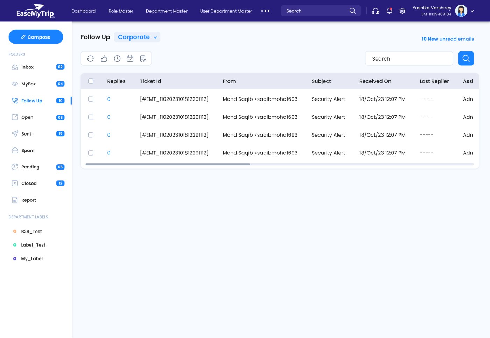Click the Open folder share icon

[15, 117]
